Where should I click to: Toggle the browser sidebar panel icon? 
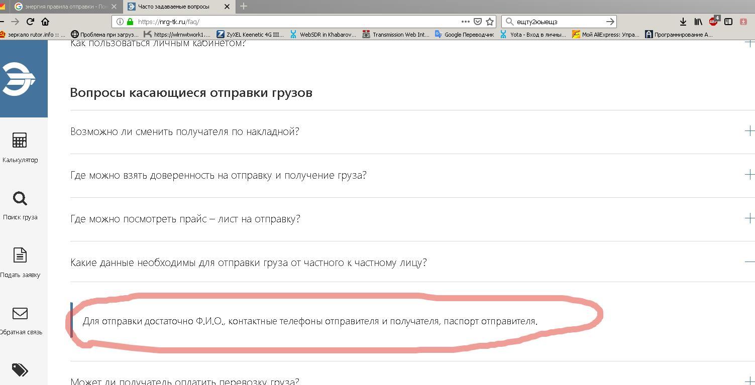click(x=728, y=21)
